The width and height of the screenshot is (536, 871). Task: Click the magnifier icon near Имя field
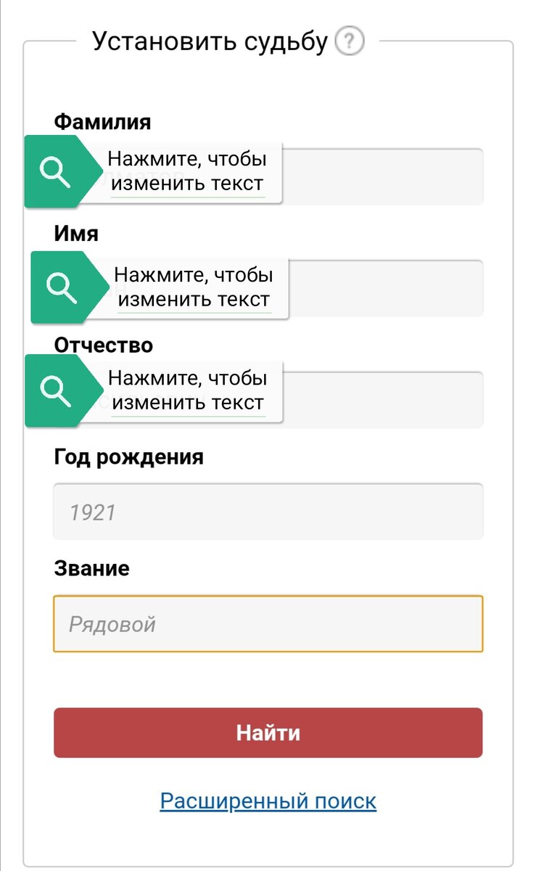tap(61, 287)
